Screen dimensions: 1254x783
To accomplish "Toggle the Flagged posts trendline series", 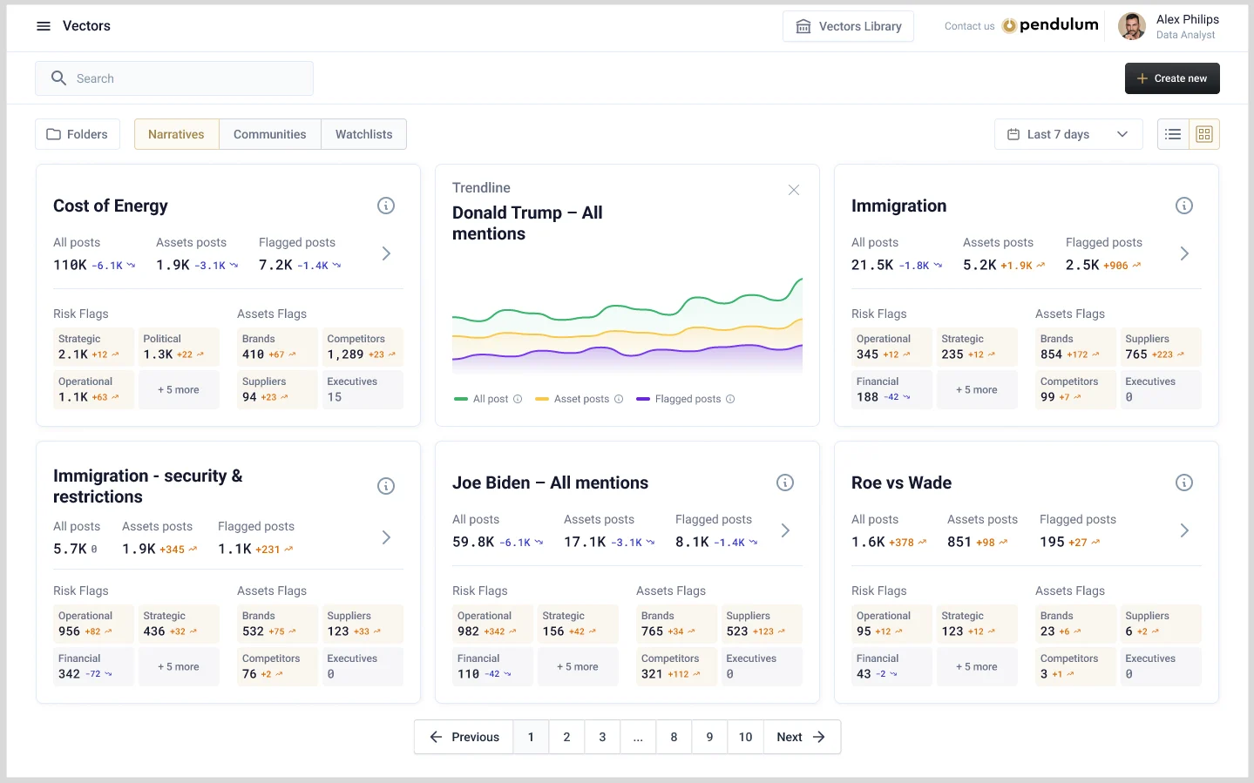I will pyautogui.click(x=685, y=398).
